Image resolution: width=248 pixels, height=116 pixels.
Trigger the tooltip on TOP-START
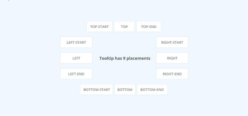pos(99,27)
